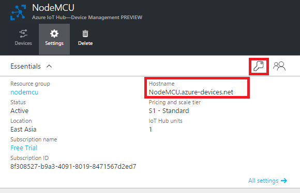Click the All settings arrow icon

(284, 181)
